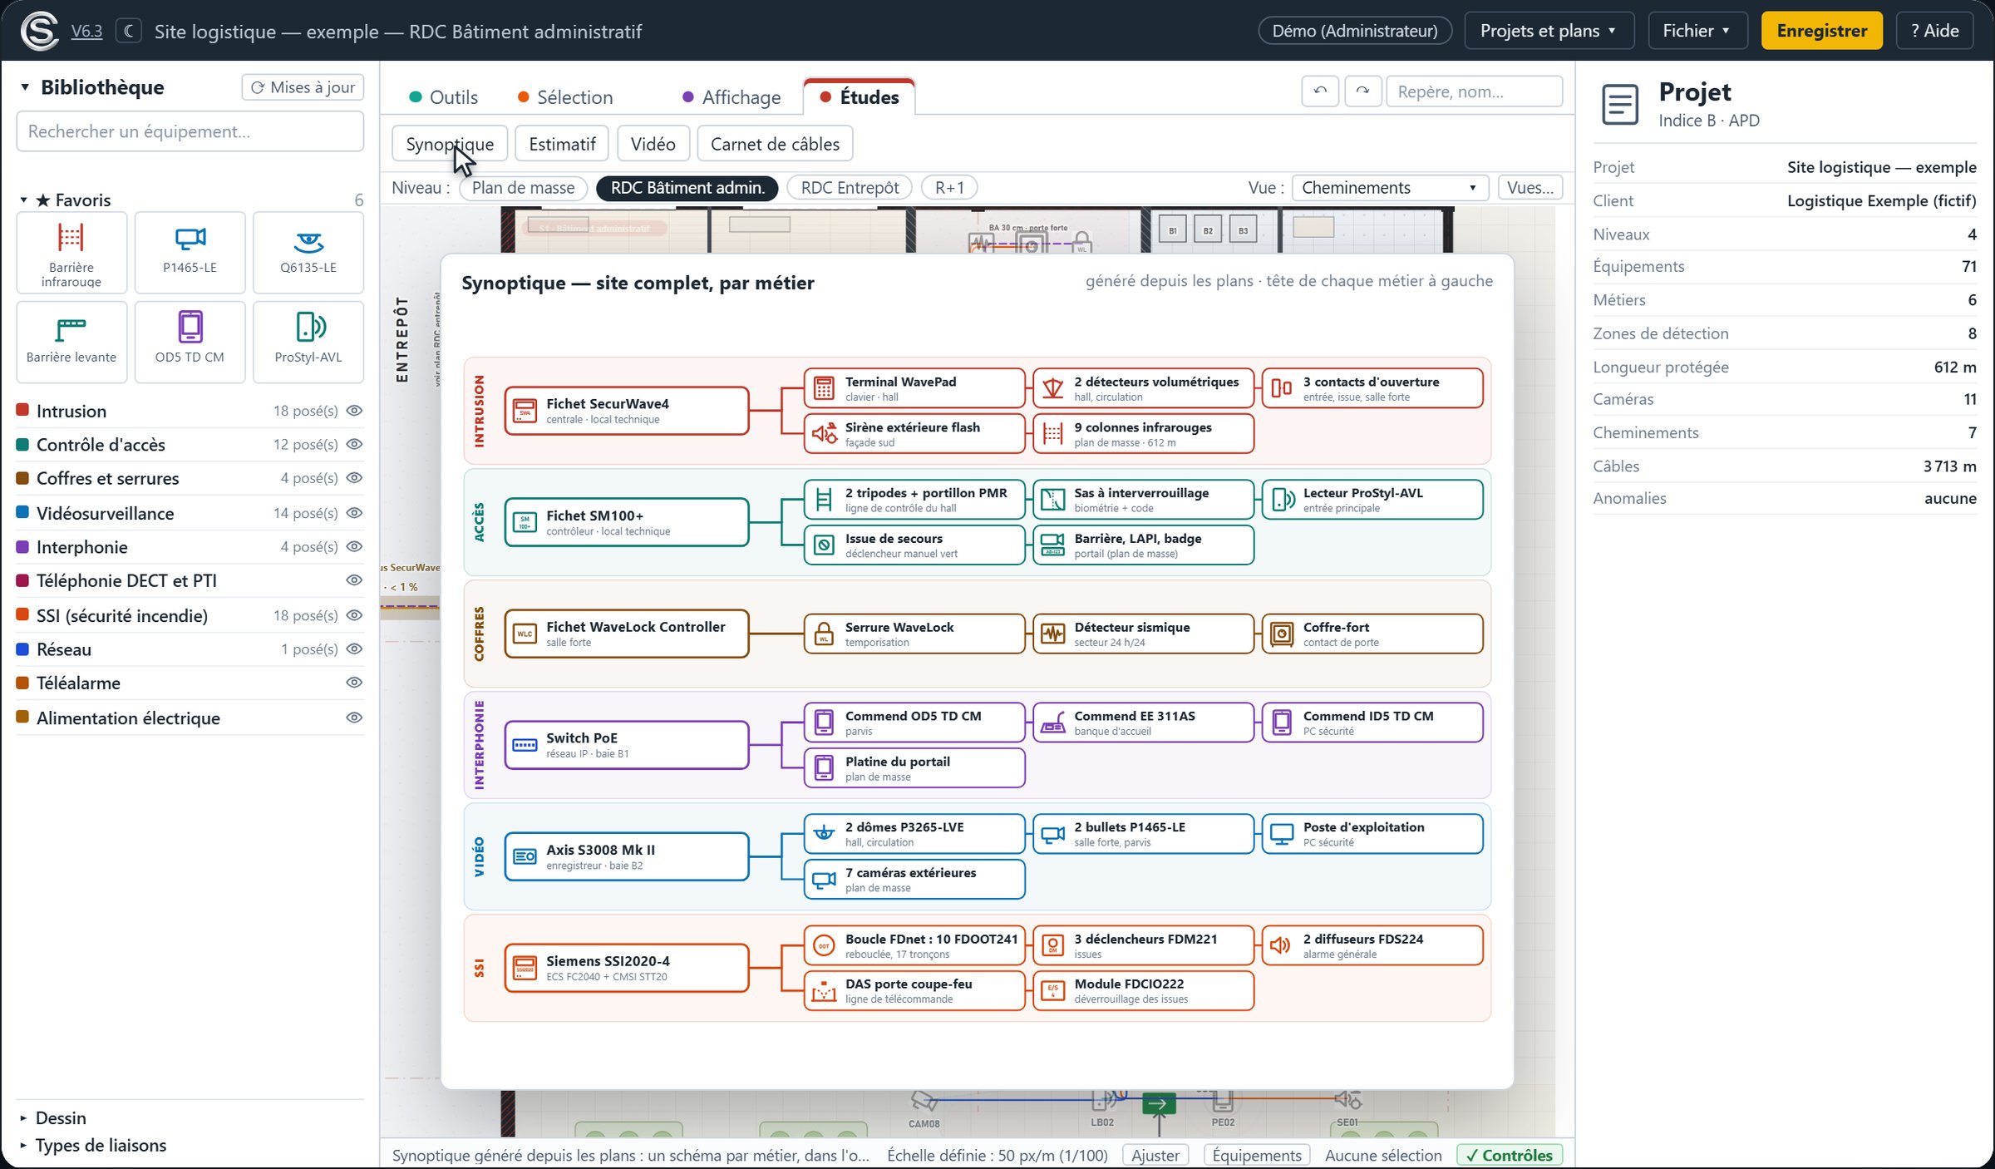Select the Plan de masse level

523,187
